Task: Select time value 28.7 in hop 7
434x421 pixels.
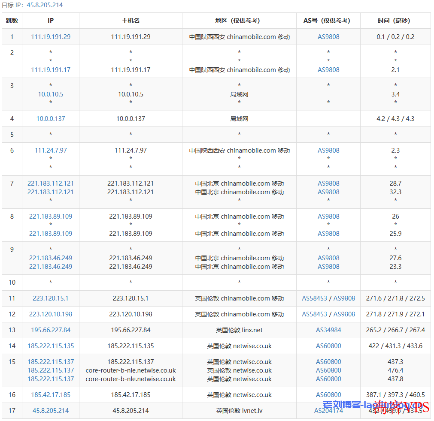Action: [395, 183]
